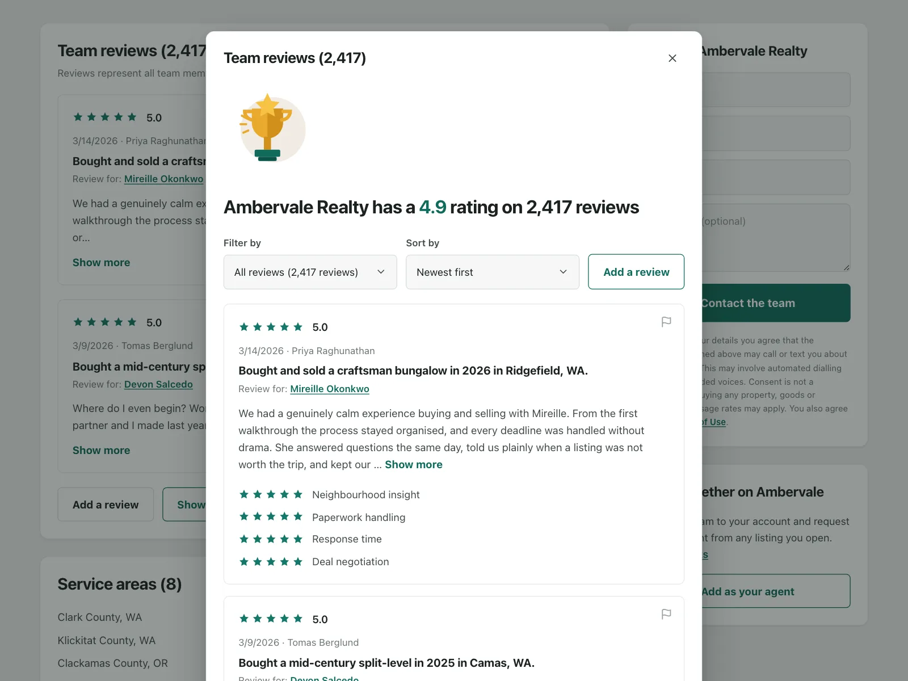
Task: Click the optional message textarea
Action: [x=775, y=238]
